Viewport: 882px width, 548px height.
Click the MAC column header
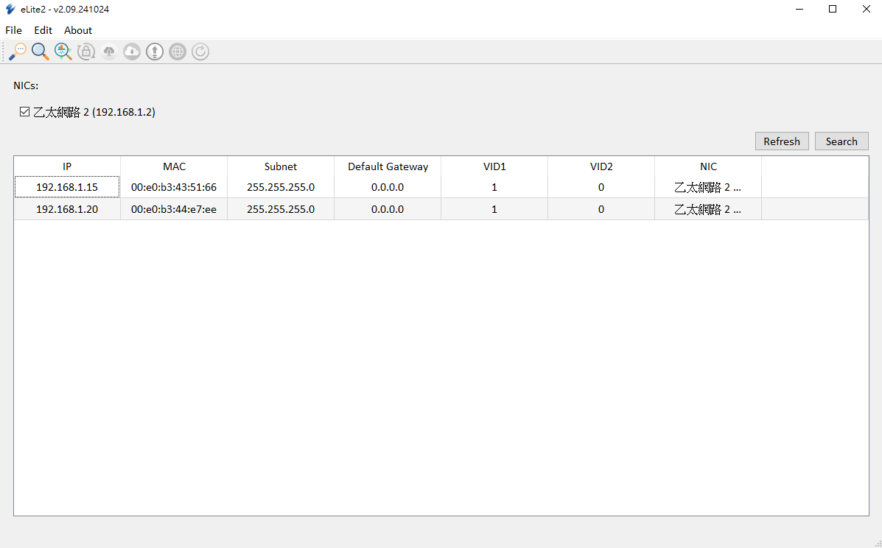tap(174, 166)
